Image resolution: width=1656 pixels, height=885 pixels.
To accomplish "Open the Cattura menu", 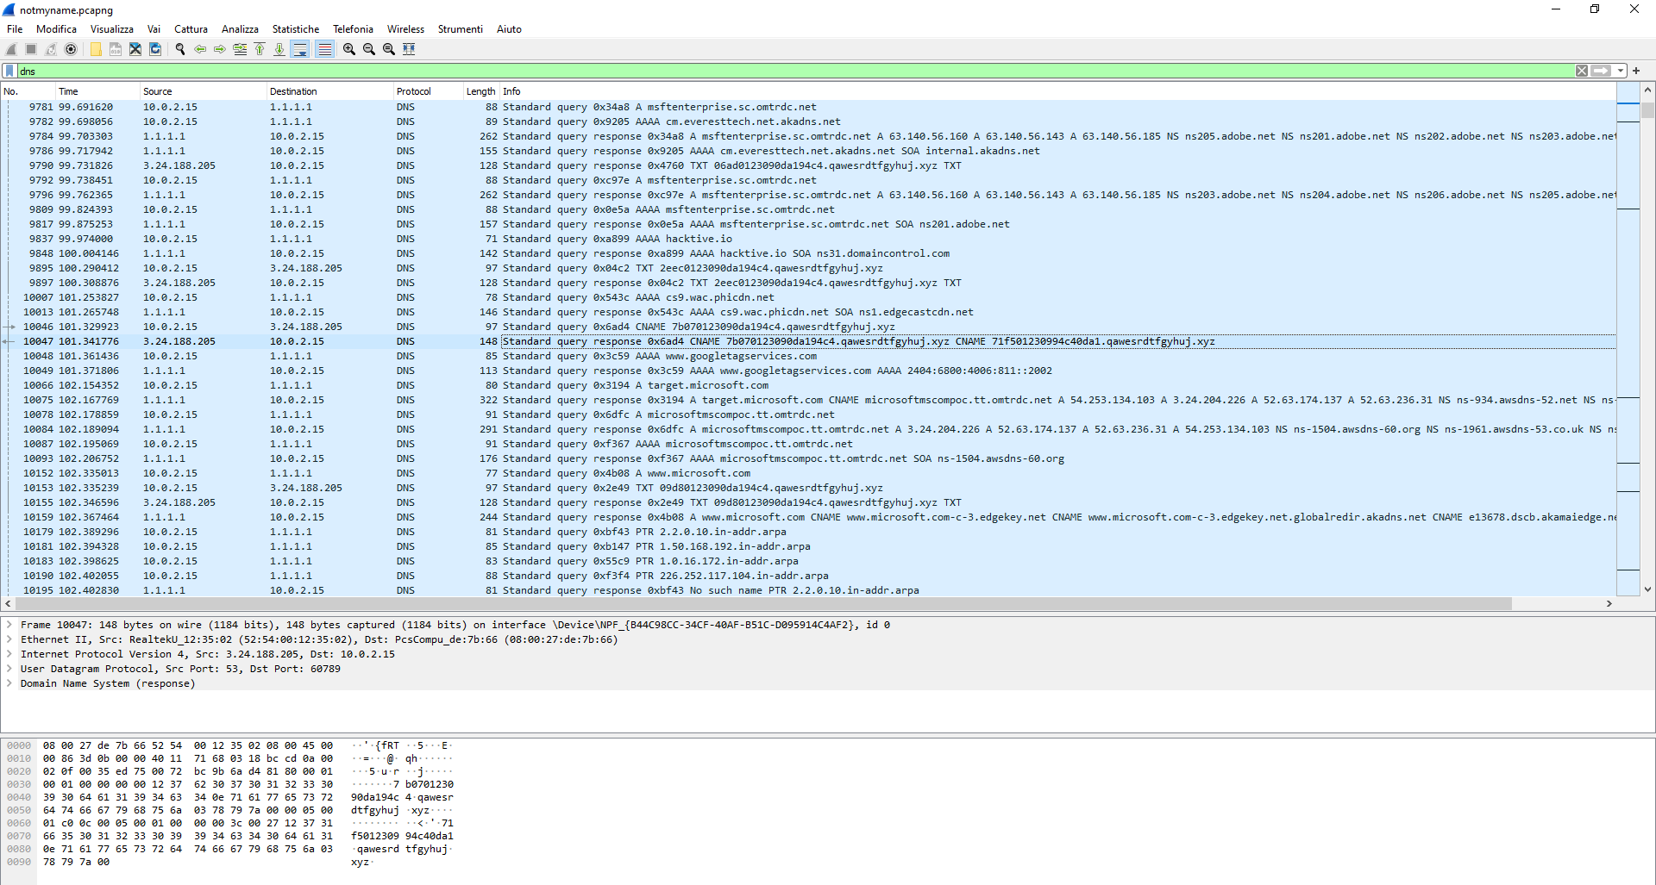I will 191,28.
